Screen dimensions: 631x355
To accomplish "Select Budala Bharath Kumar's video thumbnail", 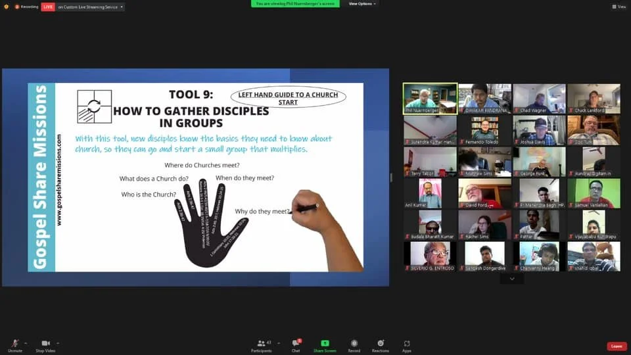I will (x=430, y=225).
